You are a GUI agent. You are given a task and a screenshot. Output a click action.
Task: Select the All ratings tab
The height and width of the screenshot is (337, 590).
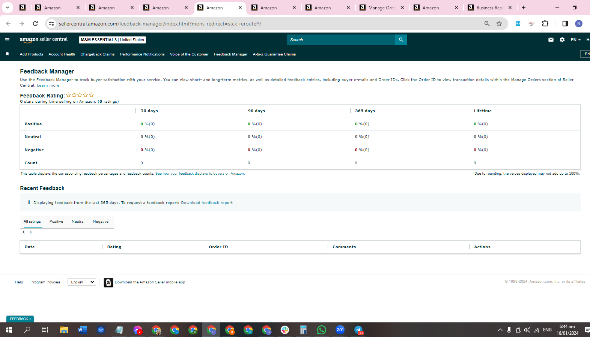[x=32, y=222]
